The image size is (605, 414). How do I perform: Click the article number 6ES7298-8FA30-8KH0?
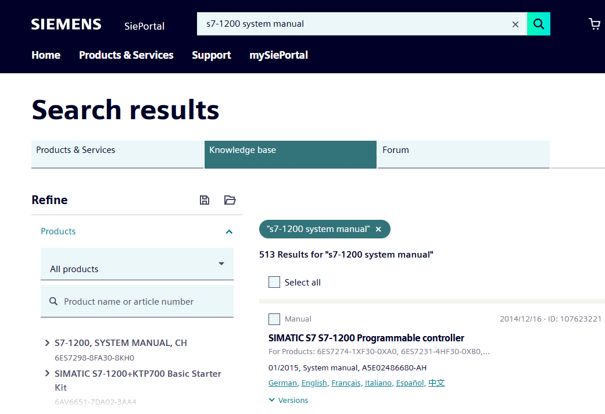point(95,358)
